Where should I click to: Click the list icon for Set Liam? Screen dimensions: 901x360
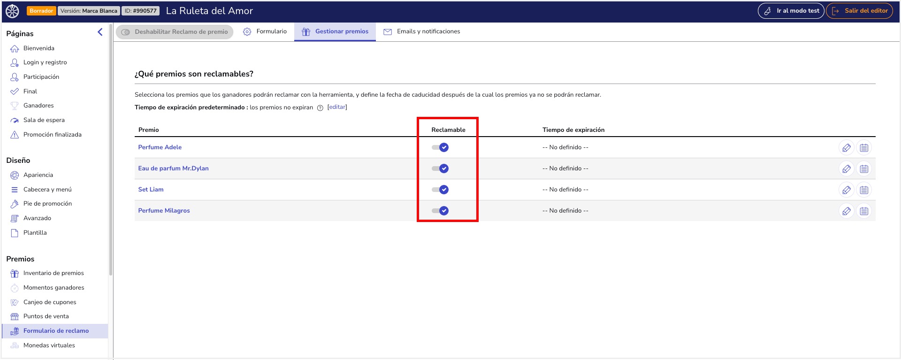pyautogui.click(x=864, y=190)
